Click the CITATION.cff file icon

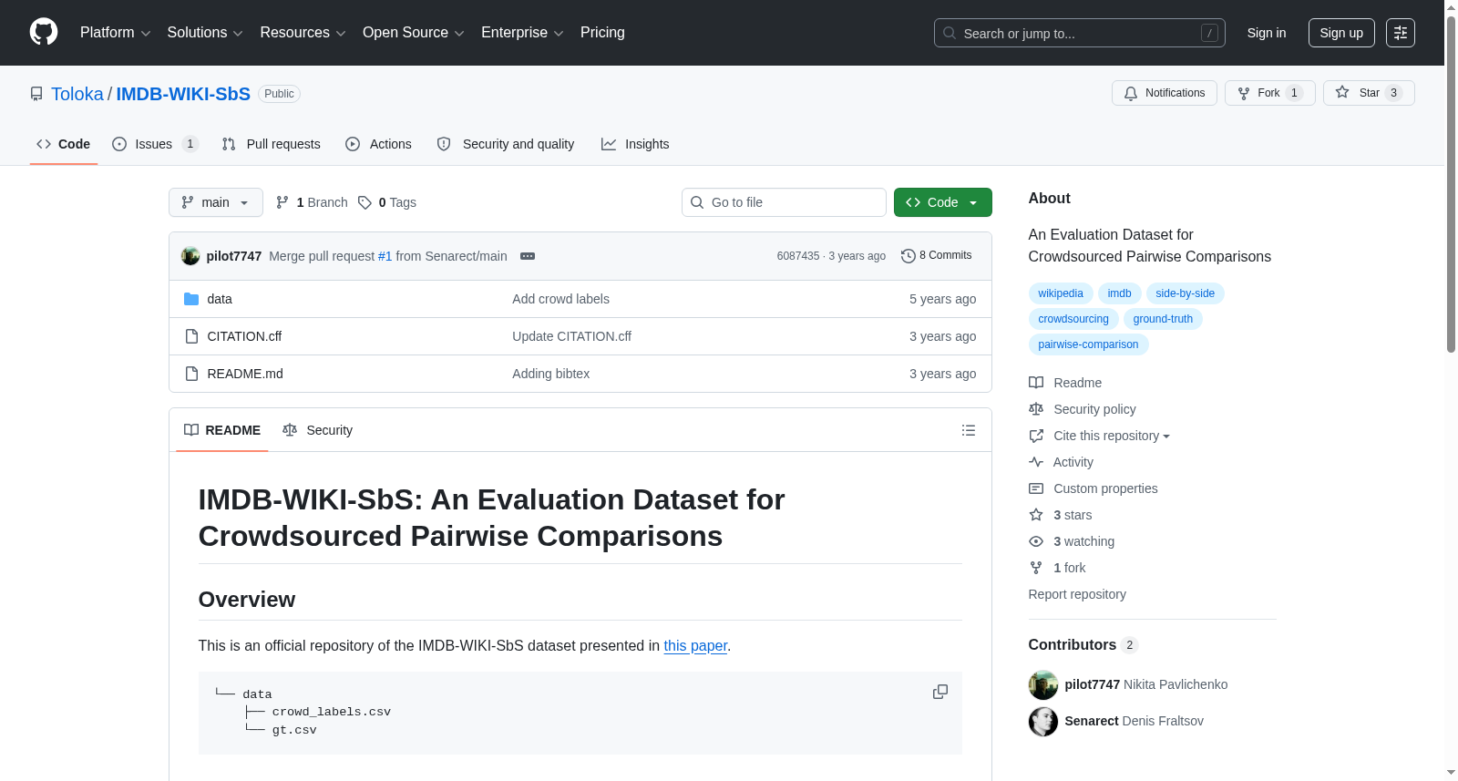pos(191,336)
